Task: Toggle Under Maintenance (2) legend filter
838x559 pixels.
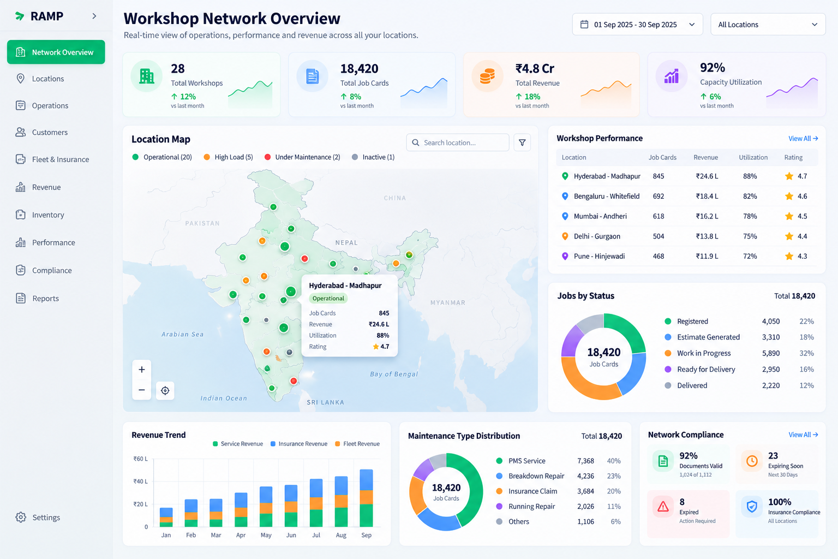Action: [x=302, y=157]
